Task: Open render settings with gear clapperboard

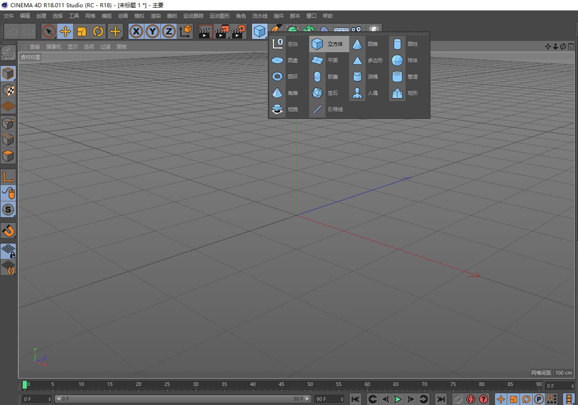Action: (x=239, y=31)
